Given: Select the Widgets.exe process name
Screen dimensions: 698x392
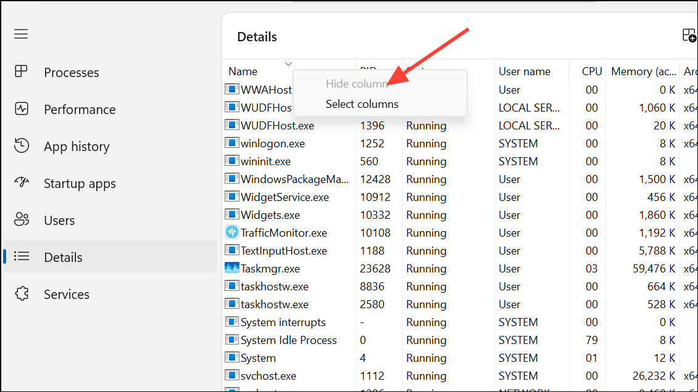Looking at the screenshot, I should click(x=270, y=215).
